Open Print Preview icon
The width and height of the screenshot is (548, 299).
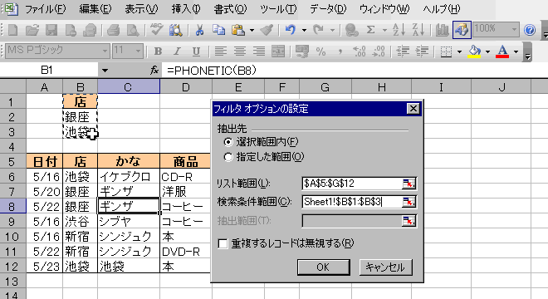pyautogui.click(x=133, y=31)
